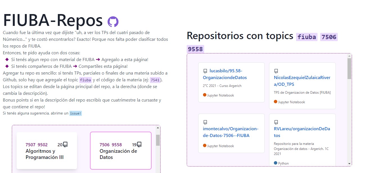
Task: Click repo icon on imontecalvo card
Action: pyautogui.click(x=205, y=122)
